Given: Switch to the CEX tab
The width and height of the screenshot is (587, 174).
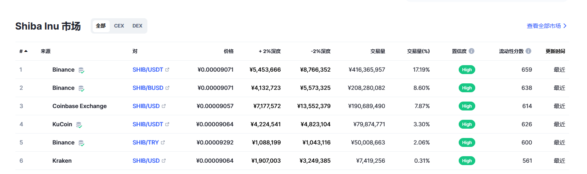Looking at the screenshot, I should point(119,26).
